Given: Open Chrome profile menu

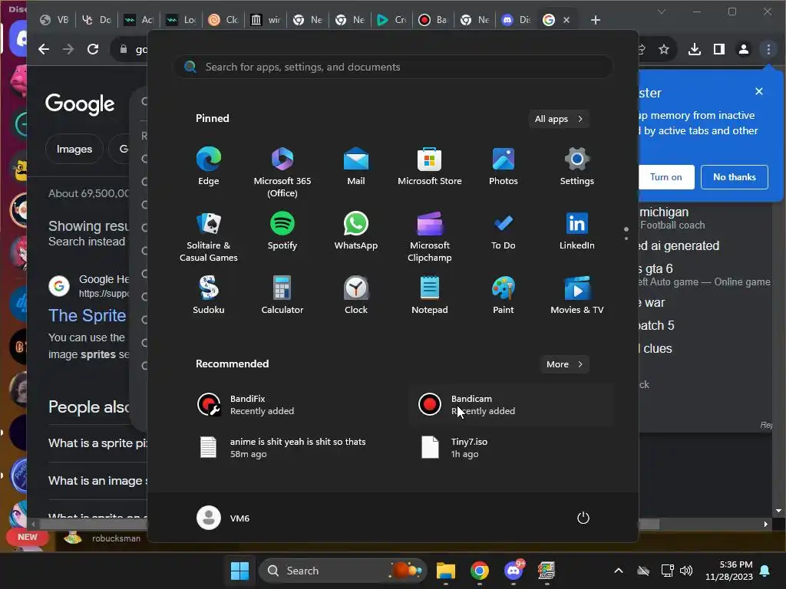Looking at the screenshot, I should [743, 49].
